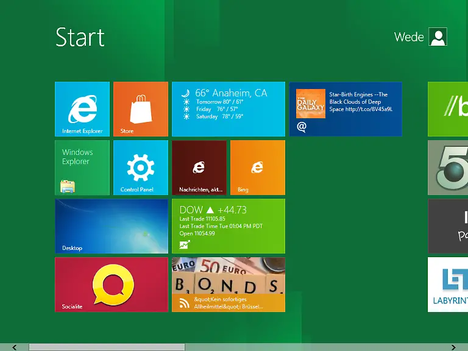
Task: Click the stock chart icon on DOW tile
Action: [x=185, y=245]
